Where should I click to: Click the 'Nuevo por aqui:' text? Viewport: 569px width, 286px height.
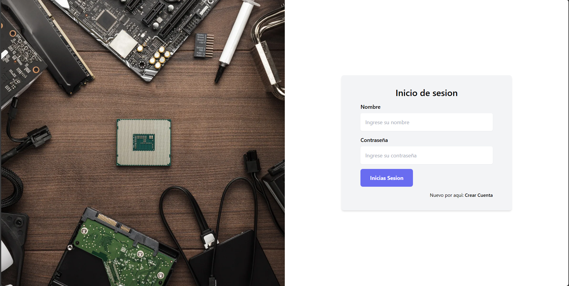446,195
